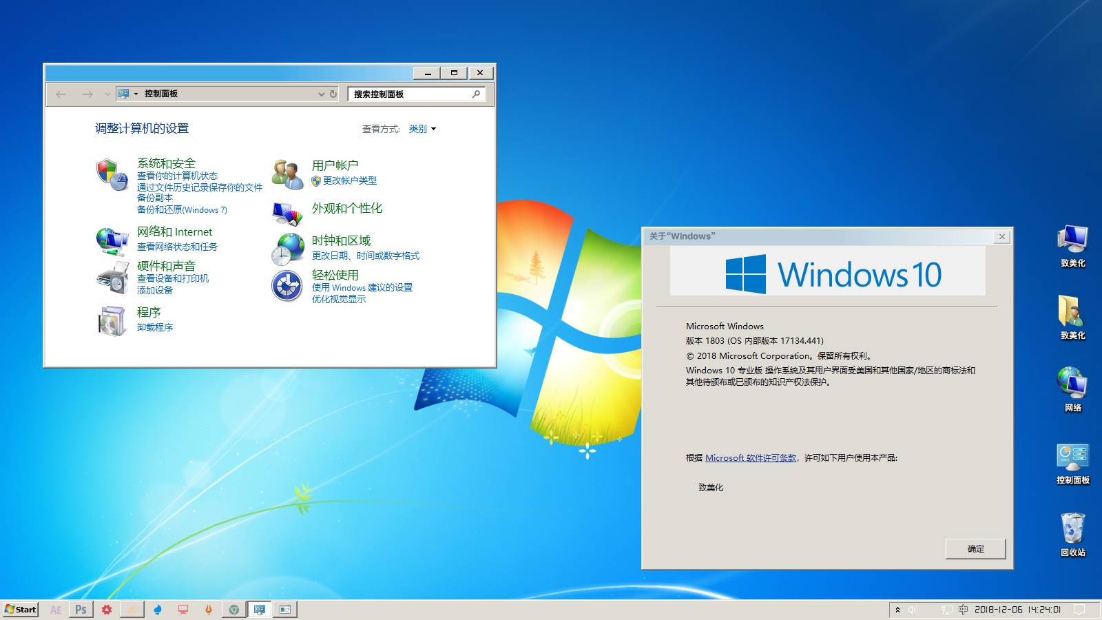Image resolution: width=1102 pixels, height=620 pixels.
Task: Open After Effects from taskbar
Action: click(56, 610)
